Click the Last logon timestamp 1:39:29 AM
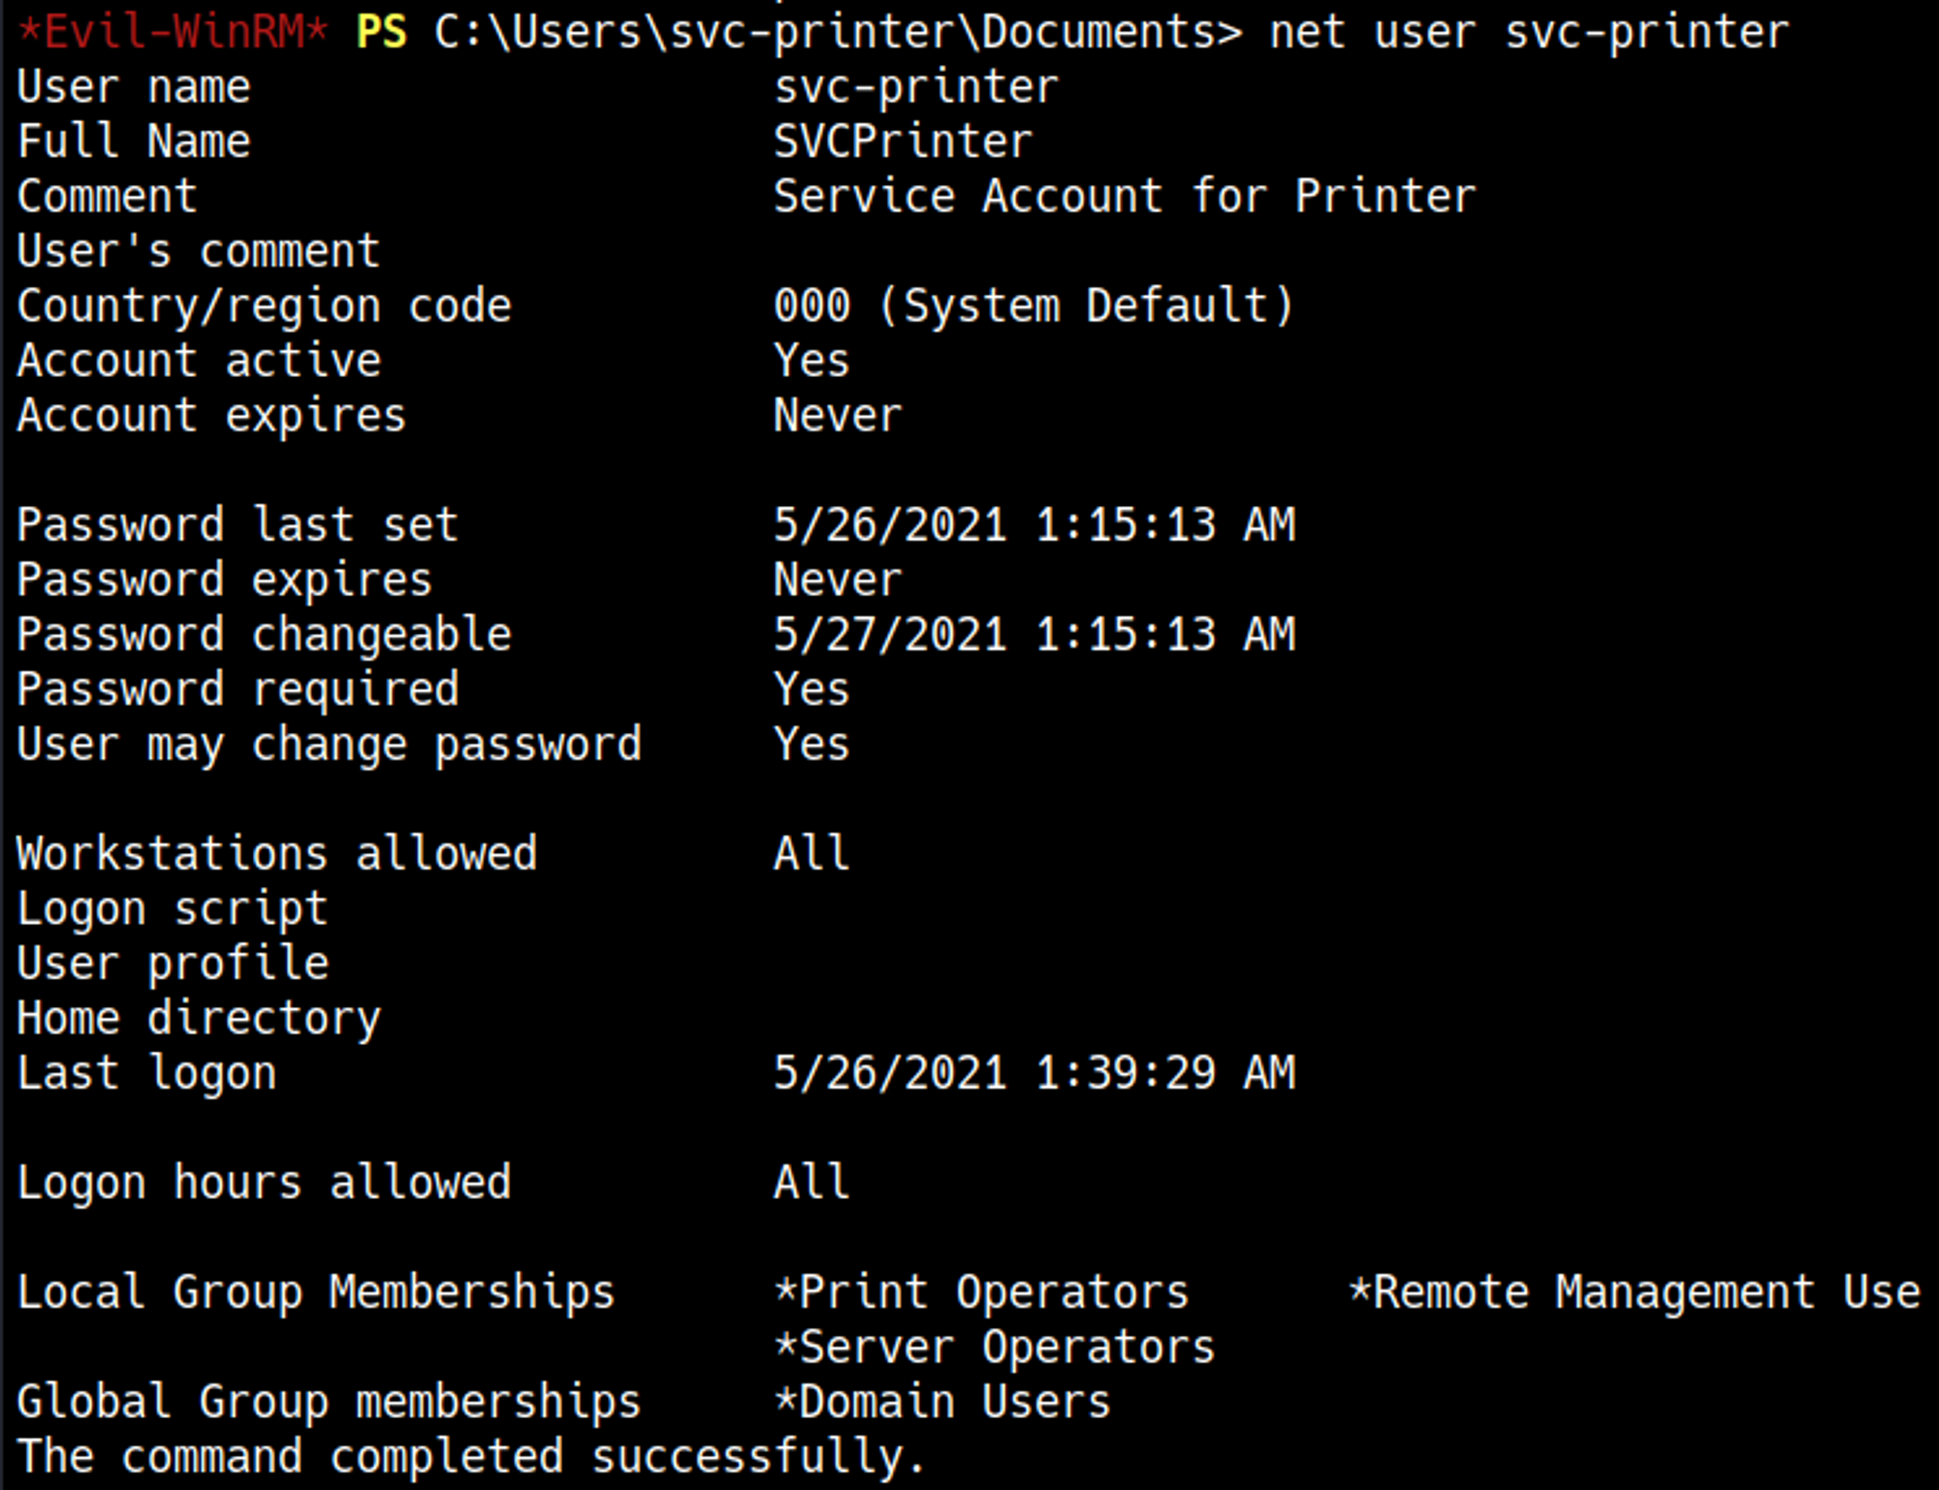The width and height of the screenshot is (1939, 1490). click(x=1164, y=1073)
